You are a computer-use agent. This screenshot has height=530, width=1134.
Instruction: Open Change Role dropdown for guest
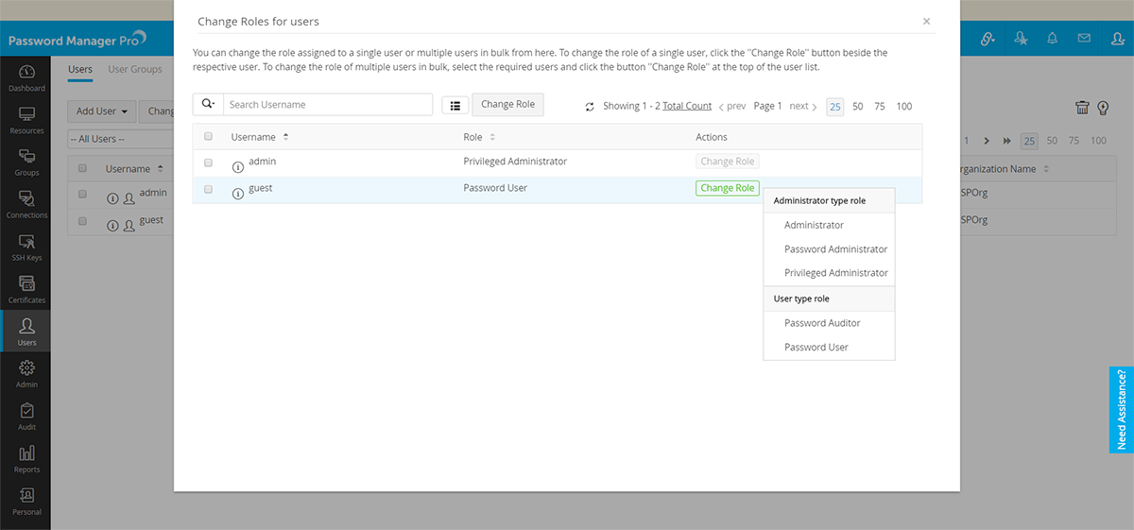tap(727, 188)
